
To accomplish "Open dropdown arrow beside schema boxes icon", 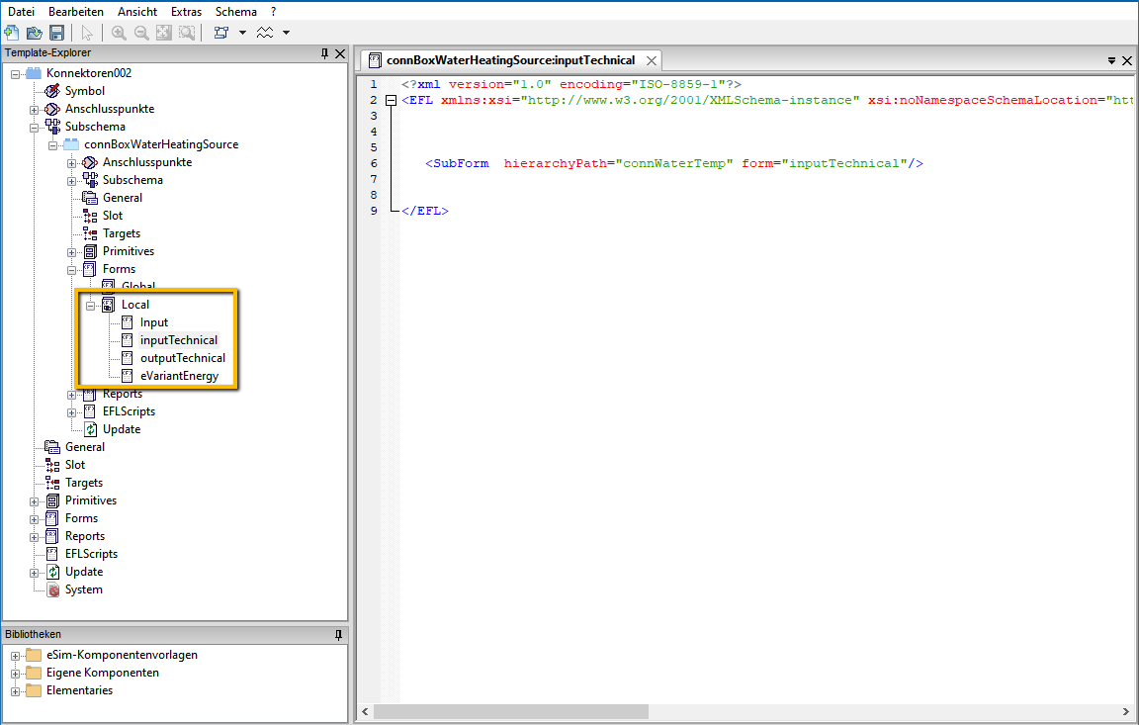I will point(242,33).
